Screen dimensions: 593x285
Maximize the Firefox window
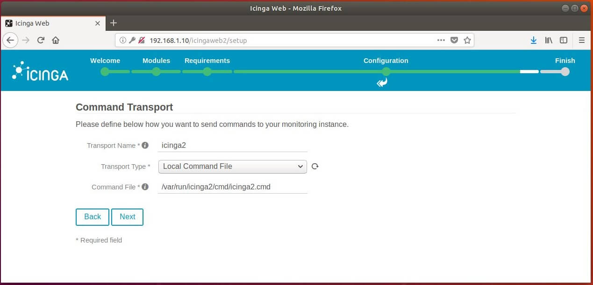coord(575,8)
